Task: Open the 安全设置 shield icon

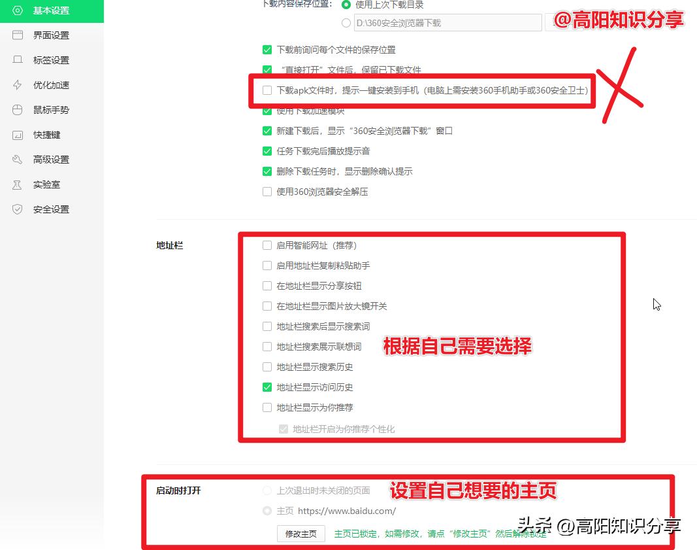Action: point(18,209)
